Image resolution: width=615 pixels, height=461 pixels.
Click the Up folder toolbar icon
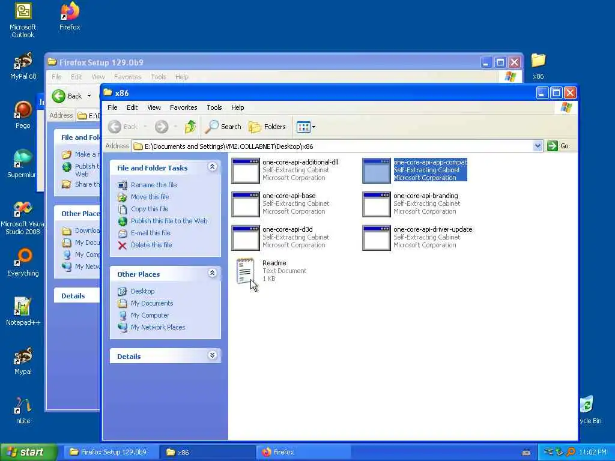pos(190,127)
